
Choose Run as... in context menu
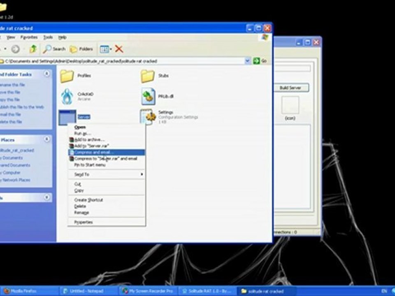point(107,133)
